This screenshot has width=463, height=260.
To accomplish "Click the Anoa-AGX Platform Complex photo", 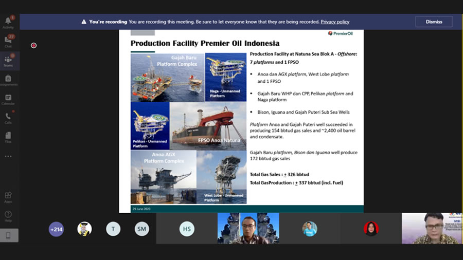I will (164, 177).
